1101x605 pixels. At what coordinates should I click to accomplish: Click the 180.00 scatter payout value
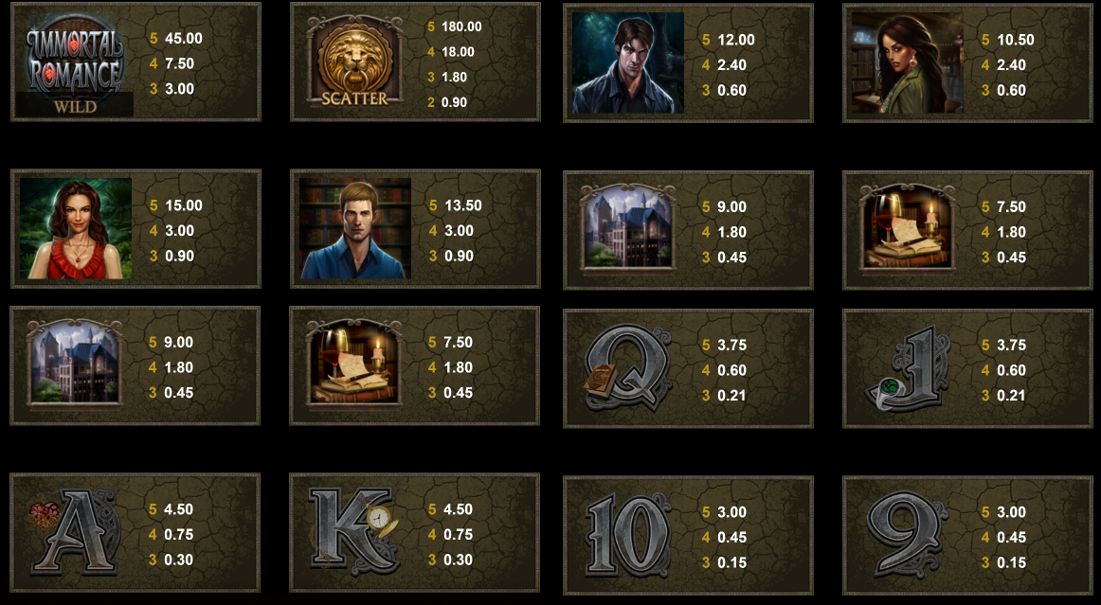coord(461,27)
